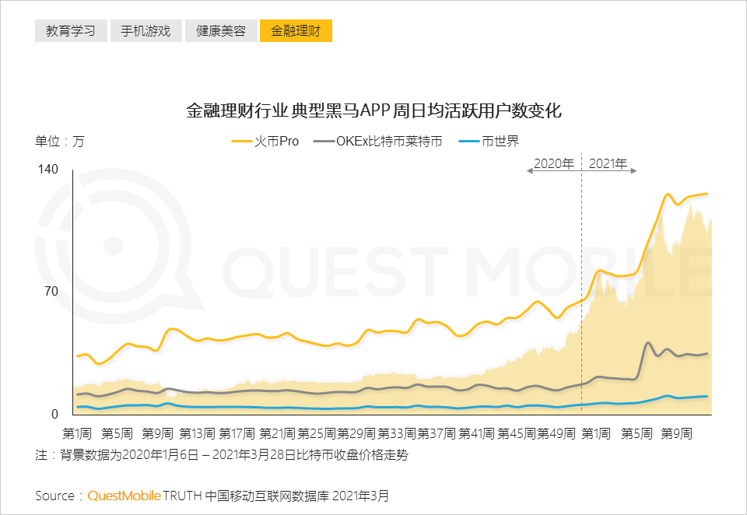Toggle the 币世界 legend entry

[489, 142]
